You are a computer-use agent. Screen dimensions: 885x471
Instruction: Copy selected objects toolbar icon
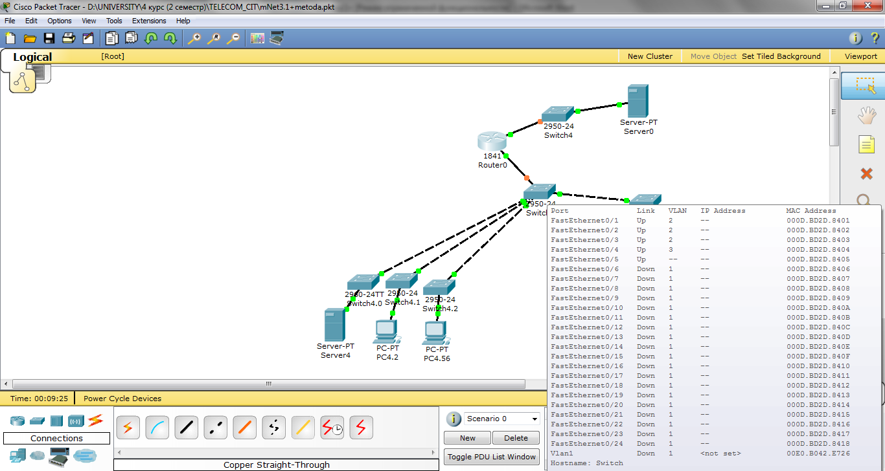tap(112, 38)
